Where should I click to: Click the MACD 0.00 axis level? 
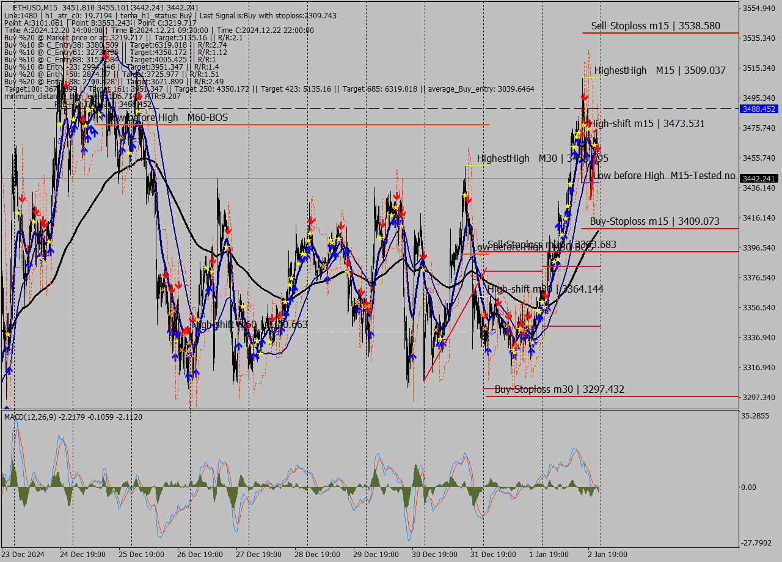[748, 487]
